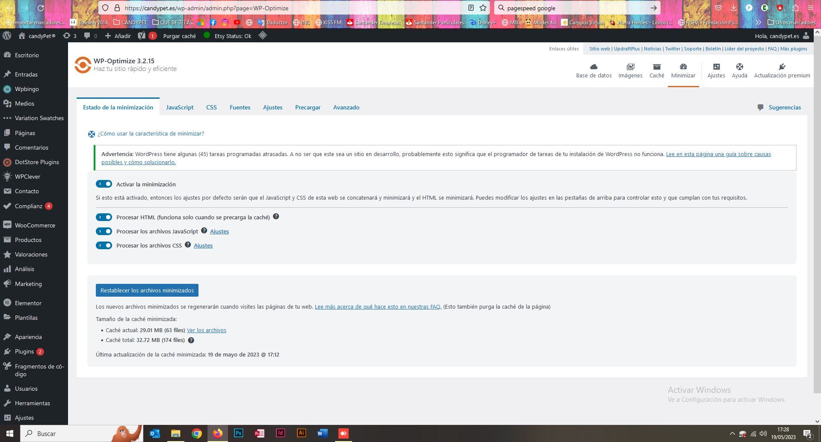Screen dimensions: 821x442
Task: Open CSS Ajustes link
Action: point(203,245)
